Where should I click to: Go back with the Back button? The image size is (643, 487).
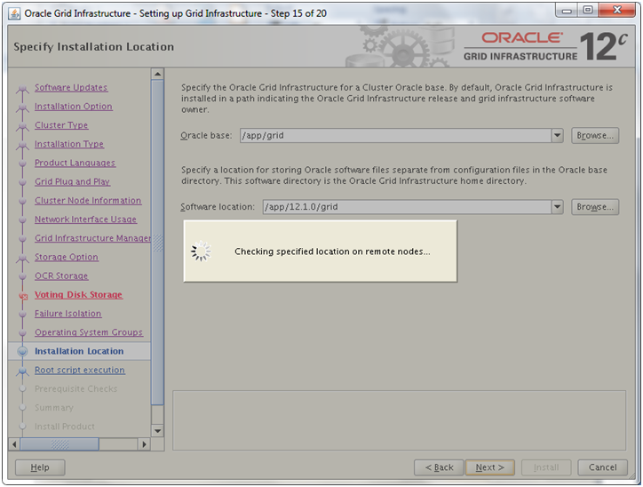(439, 467)
